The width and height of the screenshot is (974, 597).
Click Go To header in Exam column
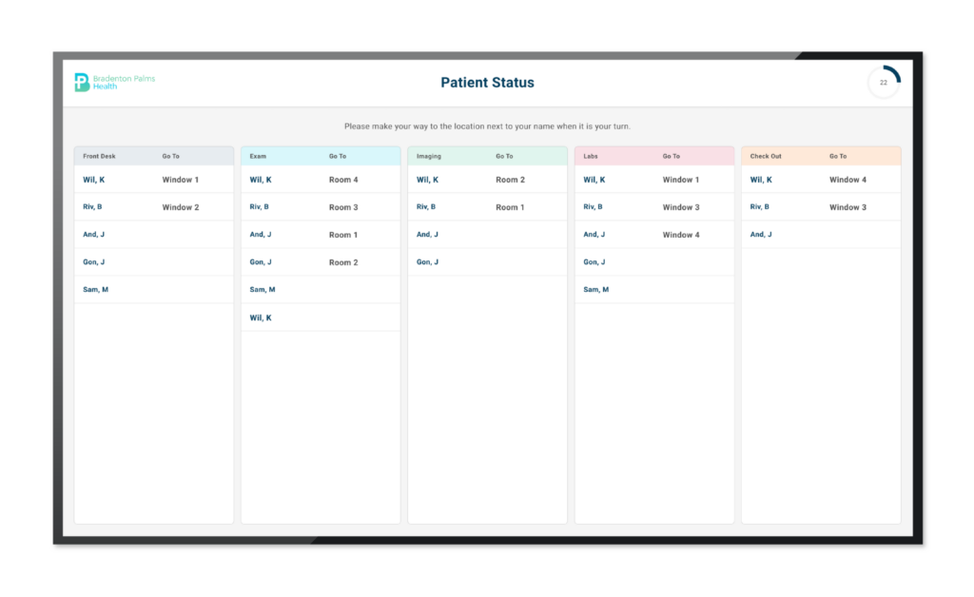[x=338, y=157]
